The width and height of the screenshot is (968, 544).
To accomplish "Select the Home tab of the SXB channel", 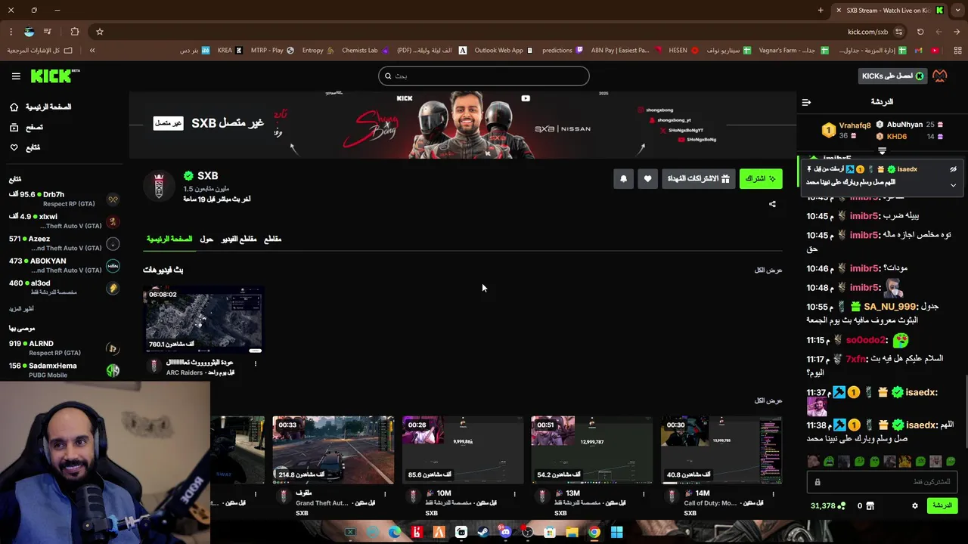I will pyautogui.click(x=169, y=239).
